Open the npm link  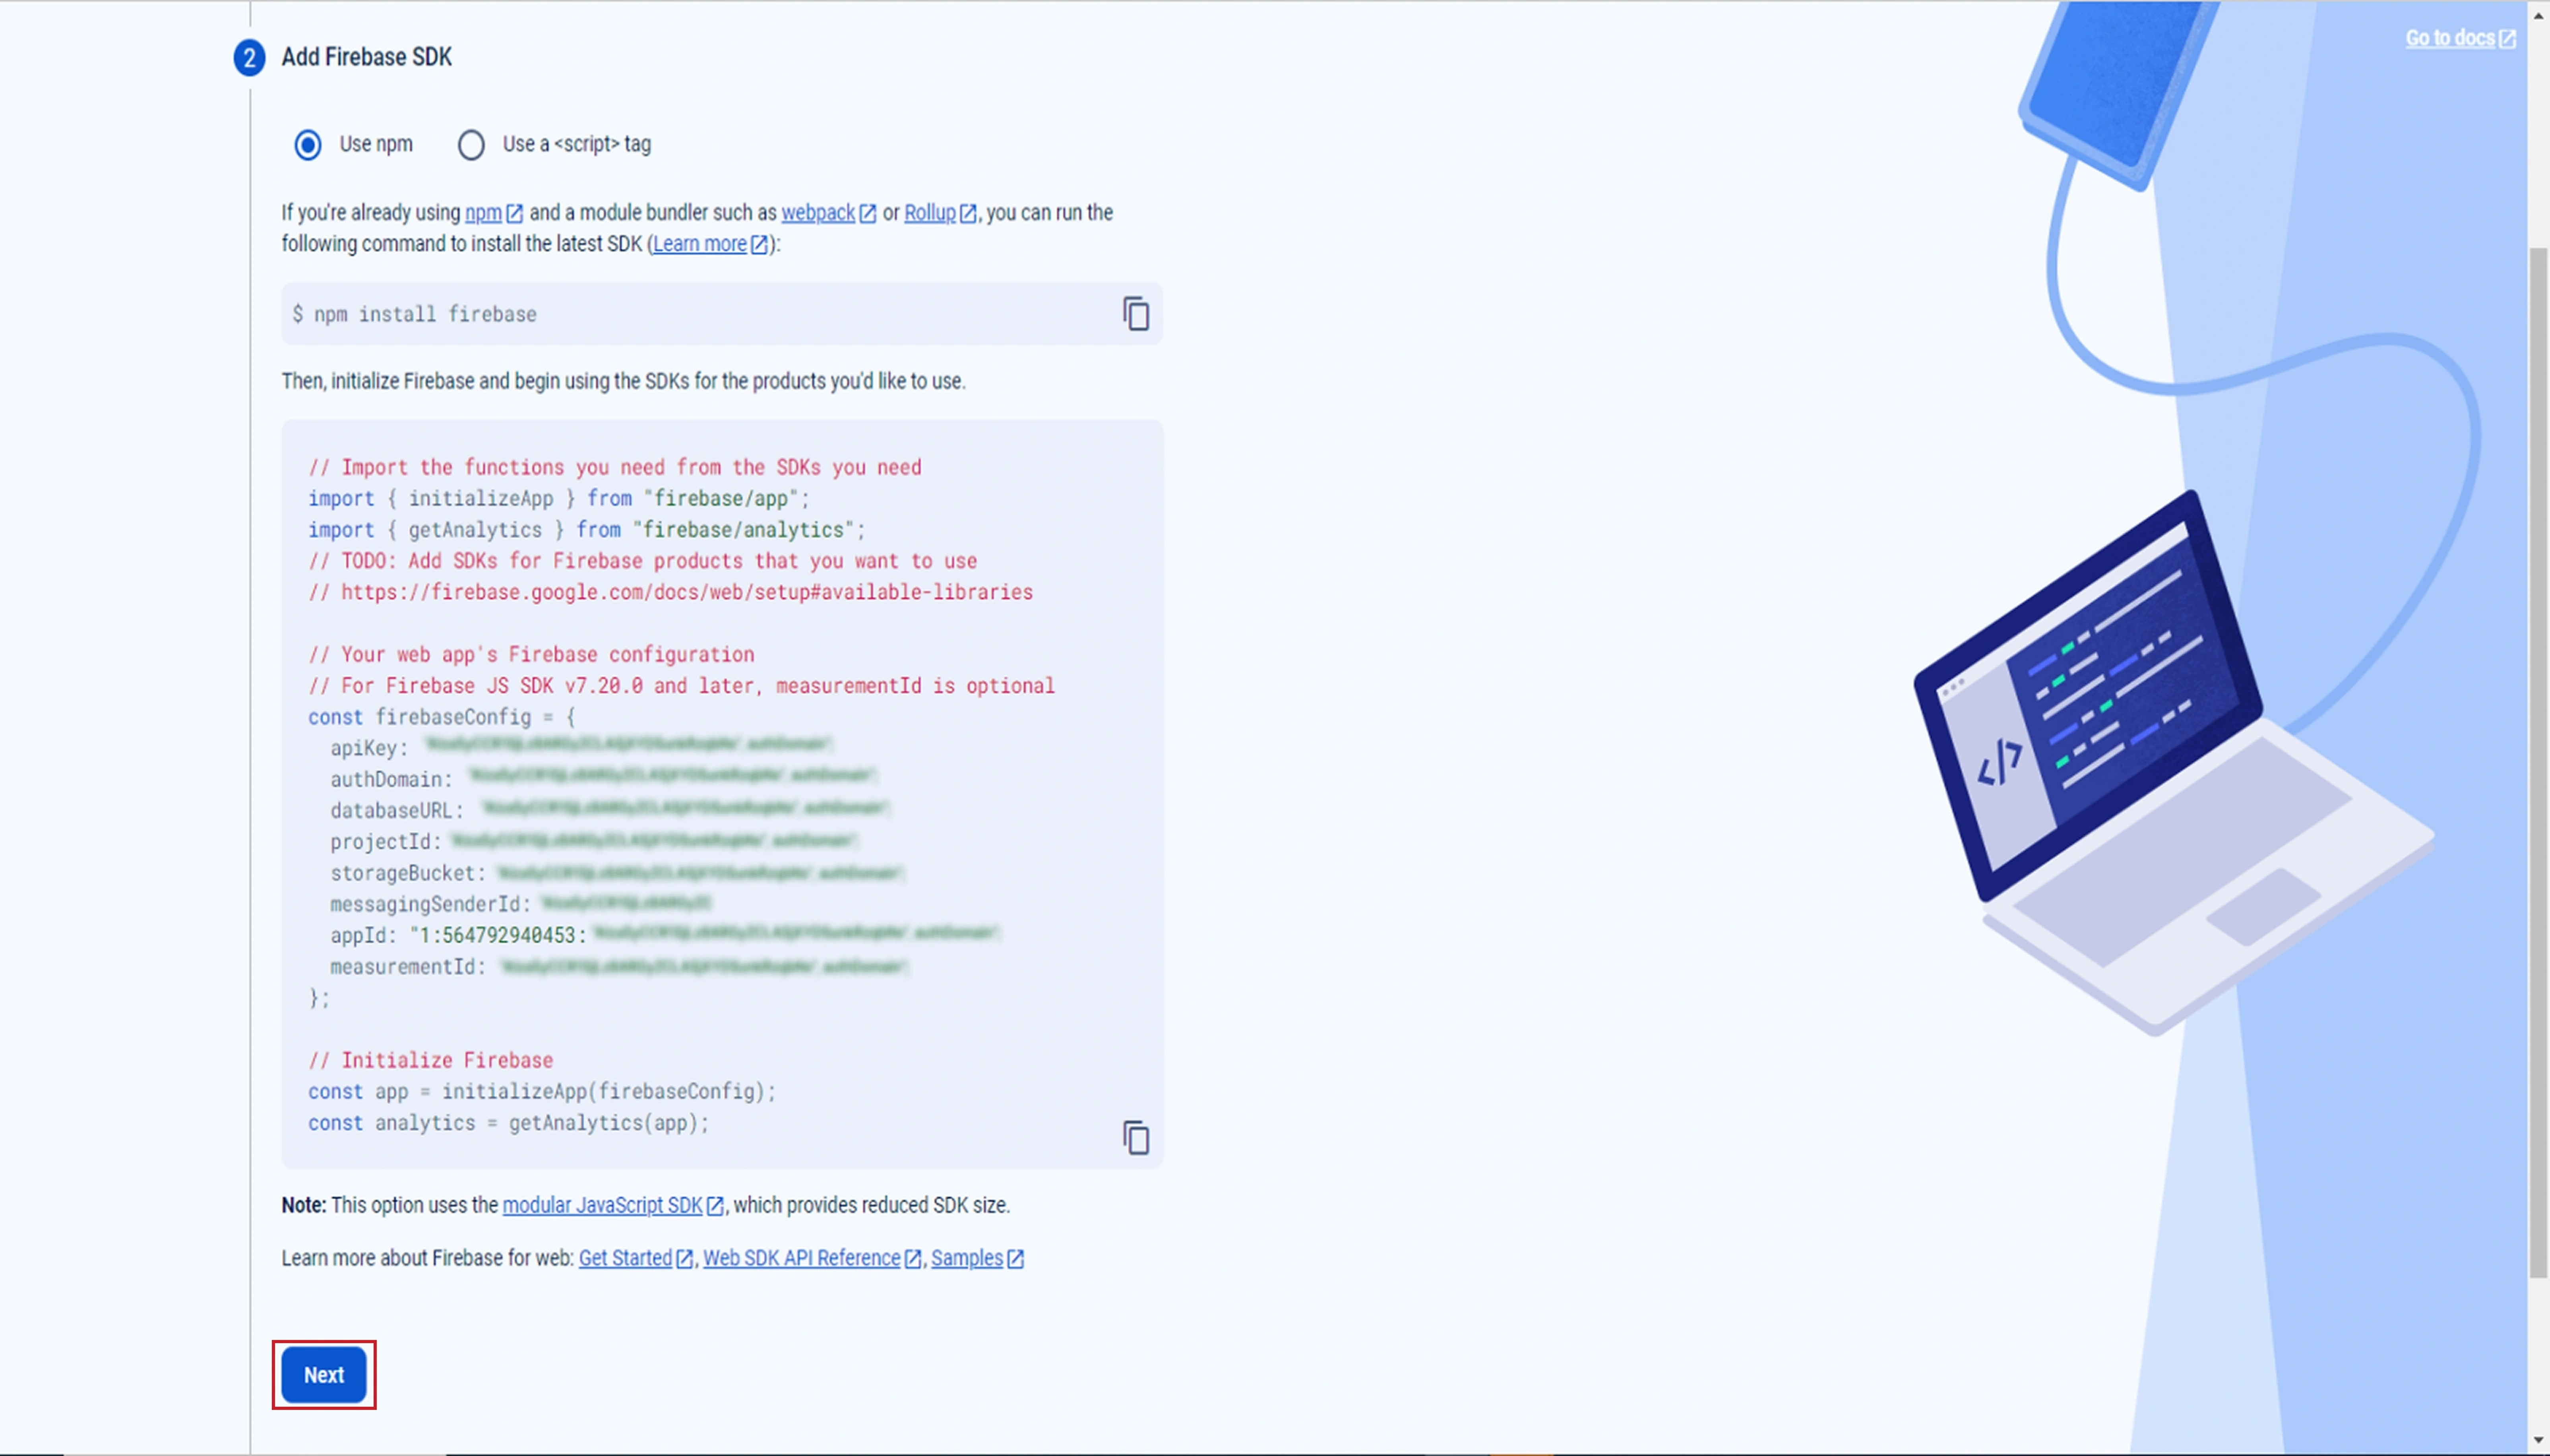494,213
